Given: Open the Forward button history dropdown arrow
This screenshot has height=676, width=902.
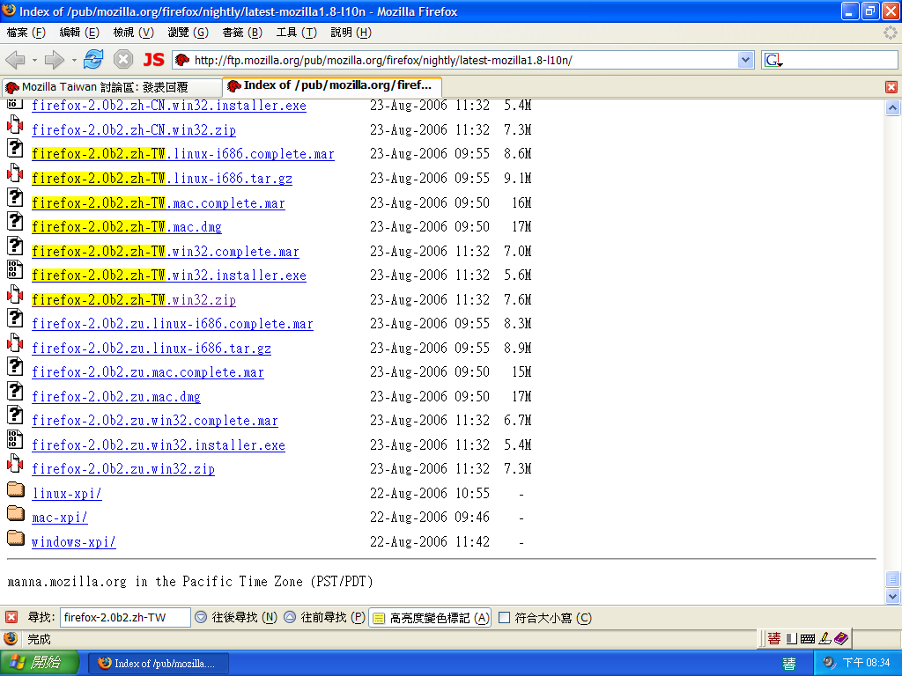Looking at the screenshot, I should click(74, 60).
